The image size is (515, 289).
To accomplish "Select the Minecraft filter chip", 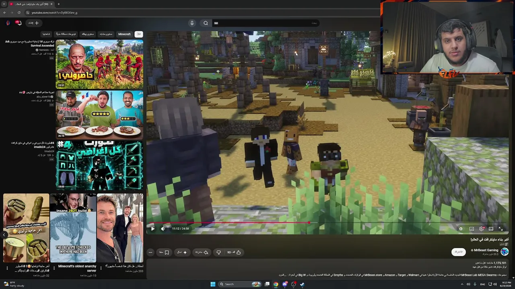I will point(124,34).
